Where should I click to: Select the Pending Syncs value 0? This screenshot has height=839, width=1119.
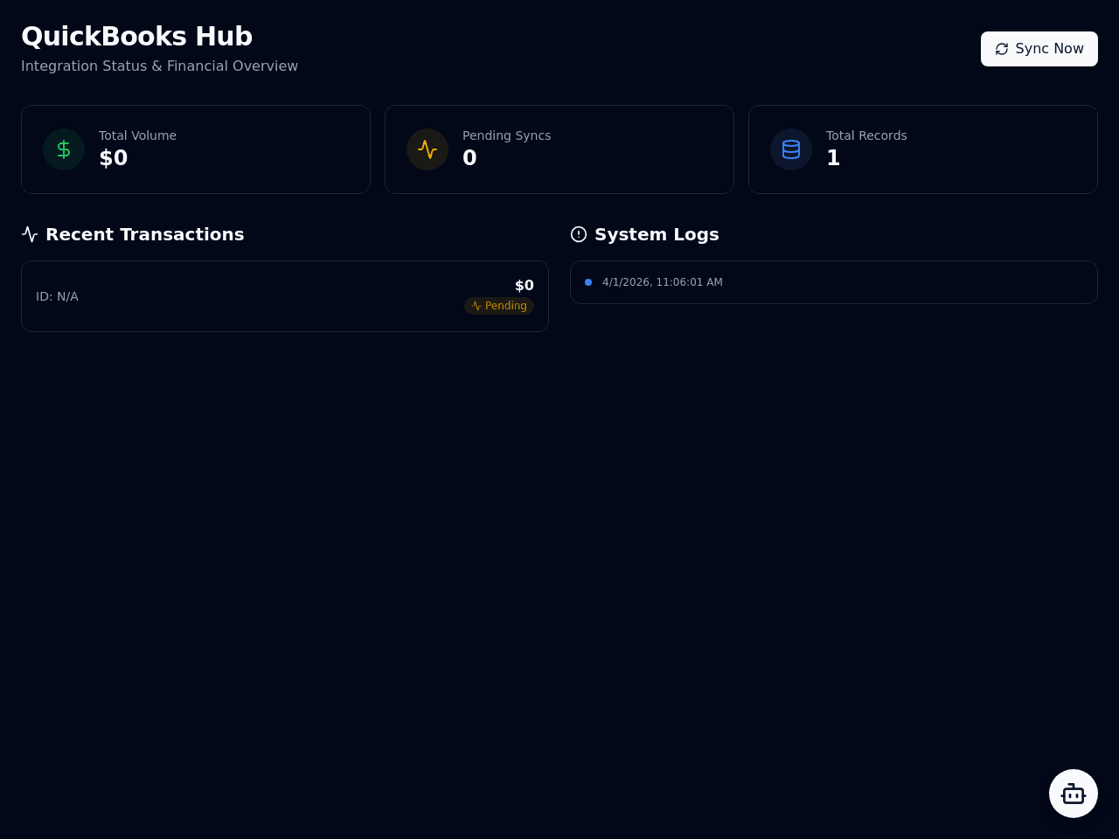click(x=469, y=158)
